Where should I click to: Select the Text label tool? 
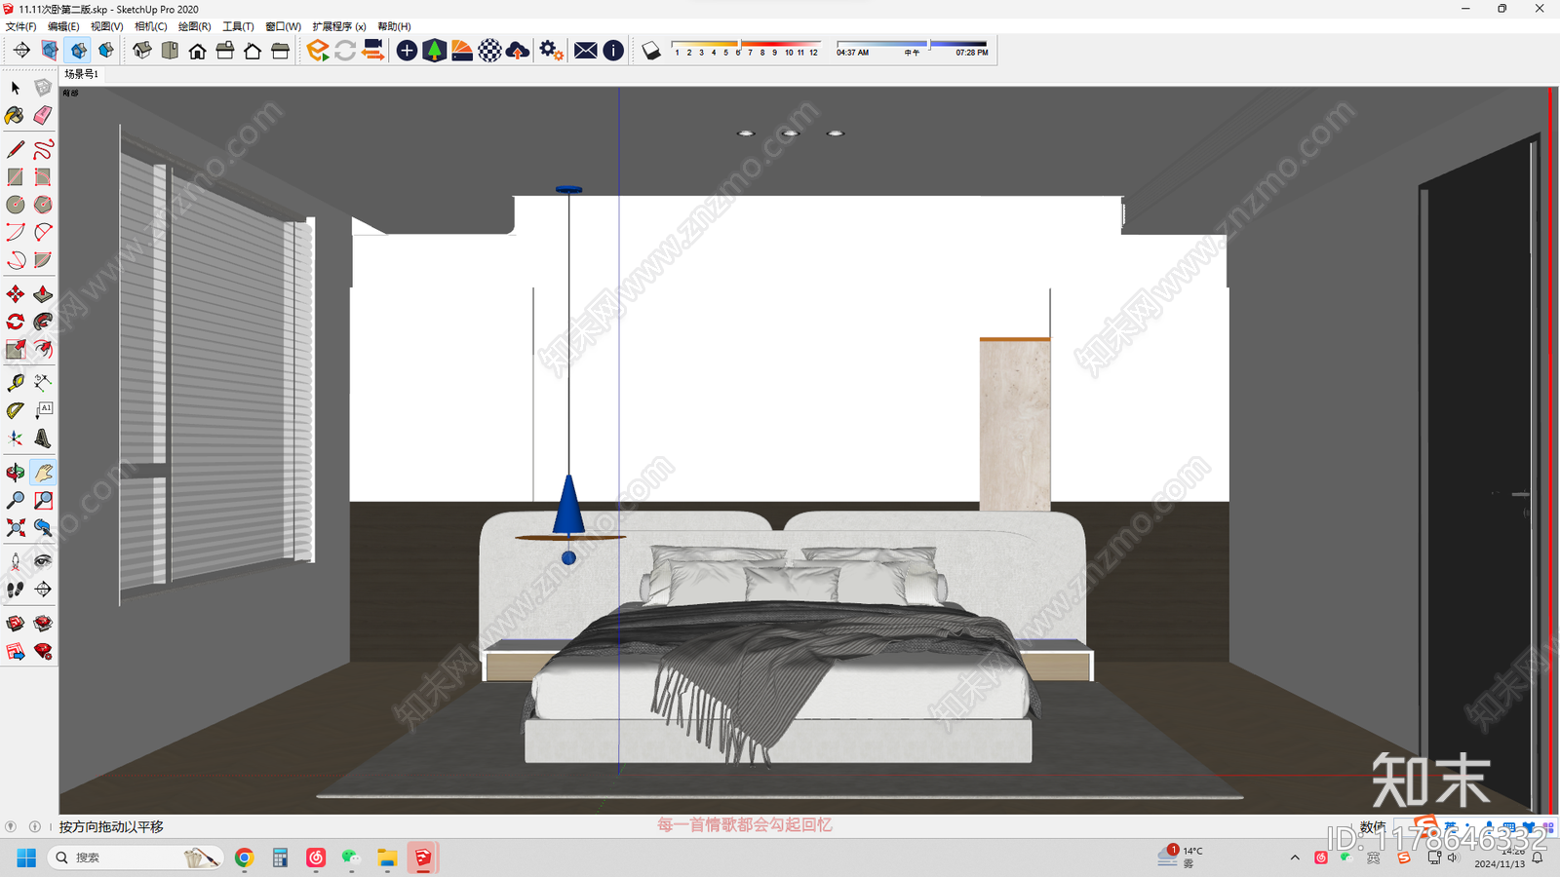pos(43,410)
